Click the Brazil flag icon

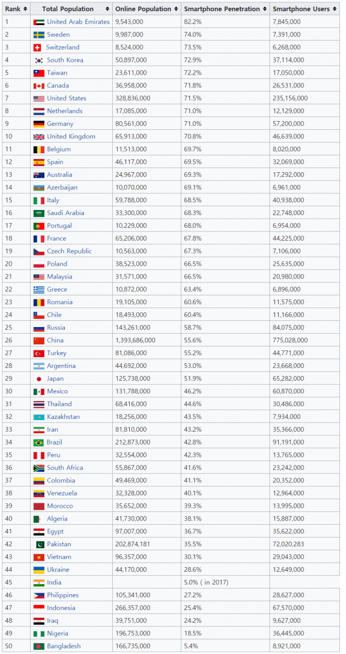(x=39, y=442)
